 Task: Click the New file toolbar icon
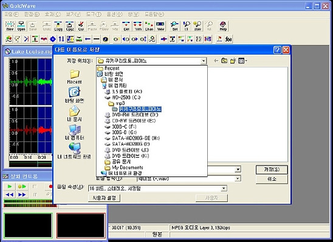(x=10, y=26)
